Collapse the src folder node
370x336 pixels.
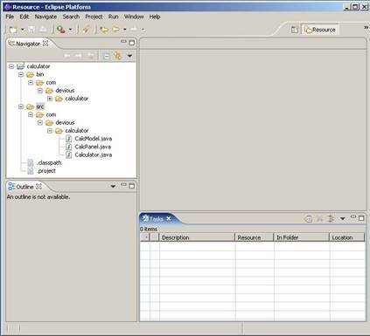point(21,106)
